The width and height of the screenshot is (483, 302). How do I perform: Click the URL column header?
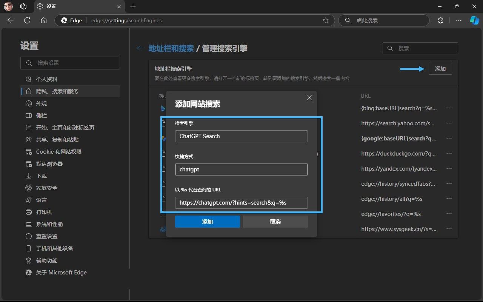click(x=366, y=96)
